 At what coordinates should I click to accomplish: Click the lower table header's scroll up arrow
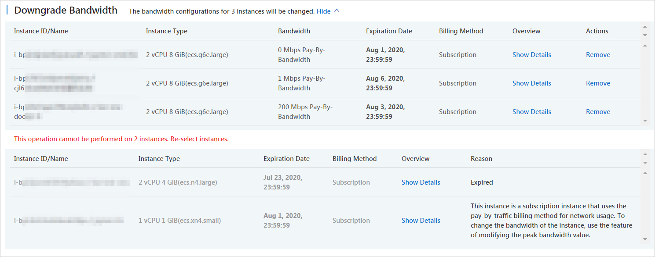coord(645,154)
